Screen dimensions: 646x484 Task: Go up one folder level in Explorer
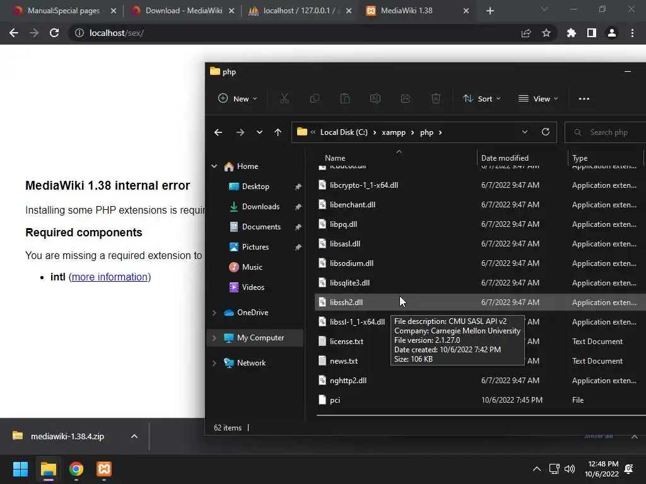pos(278,132)
